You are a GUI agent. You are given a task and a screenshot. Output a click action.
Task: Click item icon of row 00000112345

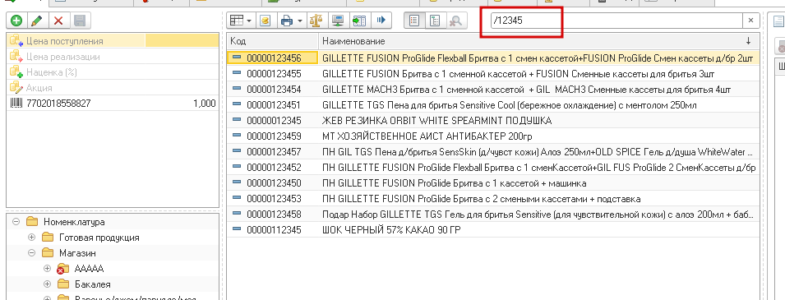[x=237, y=228]
